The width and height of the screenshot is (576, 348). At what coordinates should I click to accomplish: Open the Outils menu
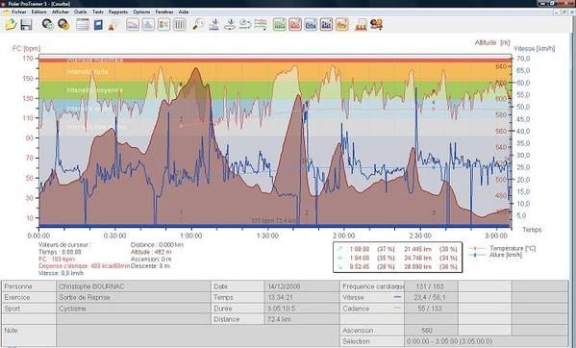[81, 12]
